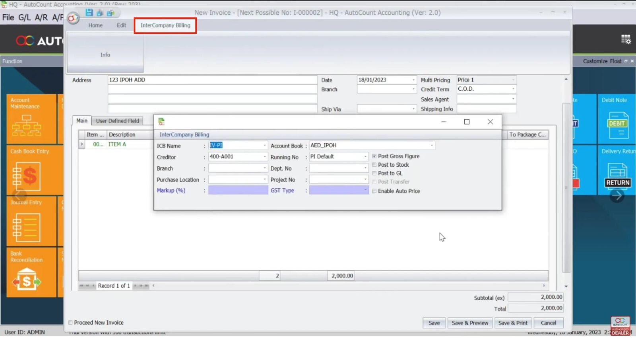Open File menu in main window
The height and width of the screenshot is (339, 636).
coord(8,18)
